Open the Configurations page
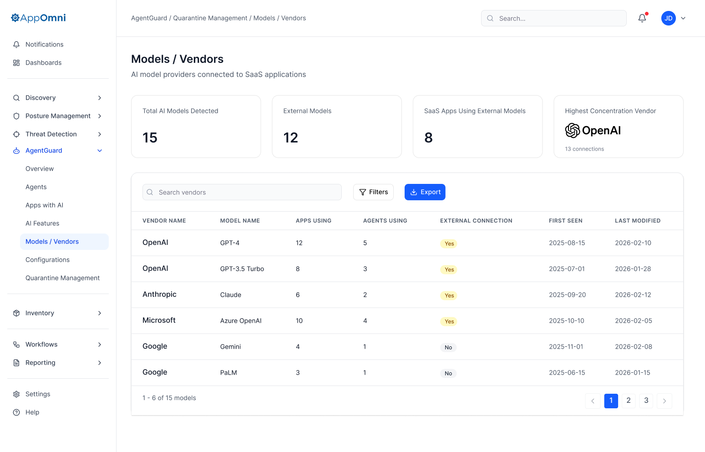The width and height of the screenshot is (705, 452). coord(47,259)
